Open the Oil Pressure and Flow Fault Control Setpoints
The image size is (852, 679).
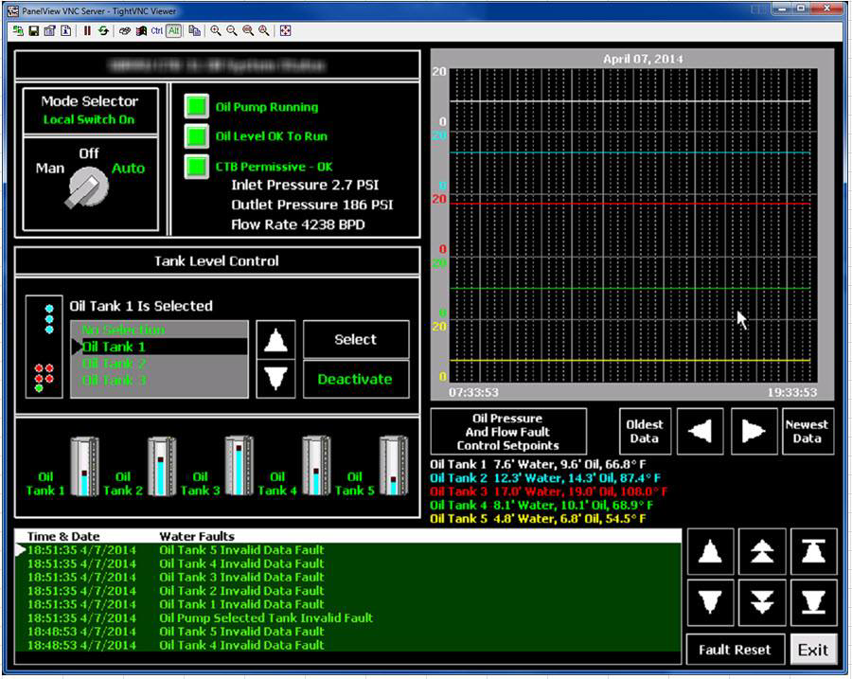[x=508, y=431]
